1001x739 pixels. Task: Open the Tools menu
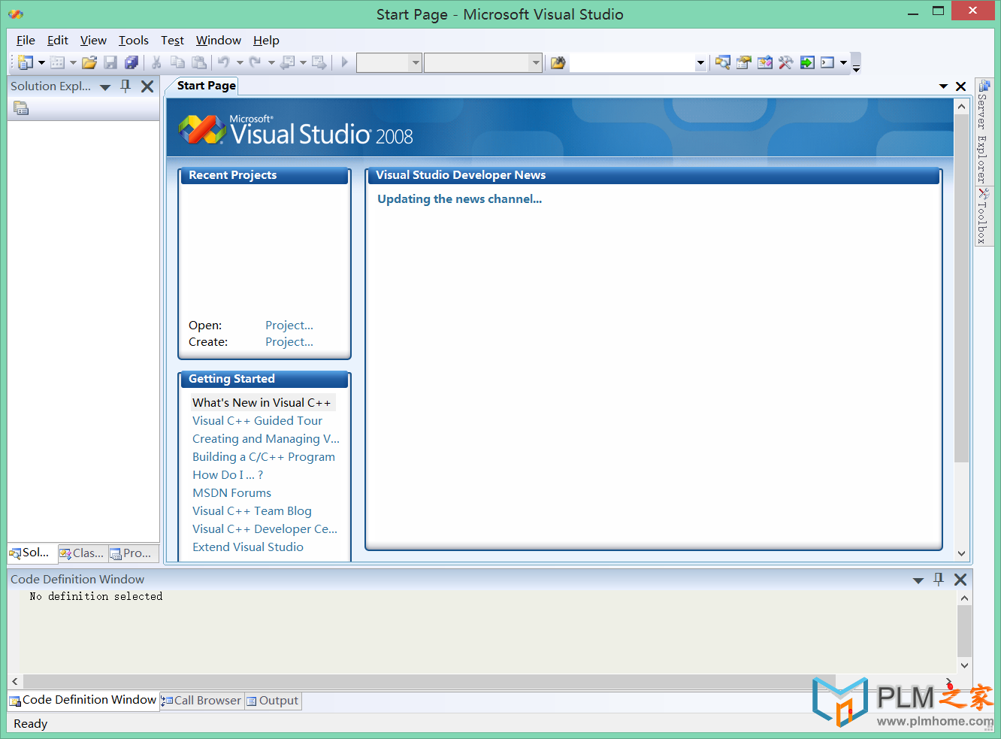[133, 40]
